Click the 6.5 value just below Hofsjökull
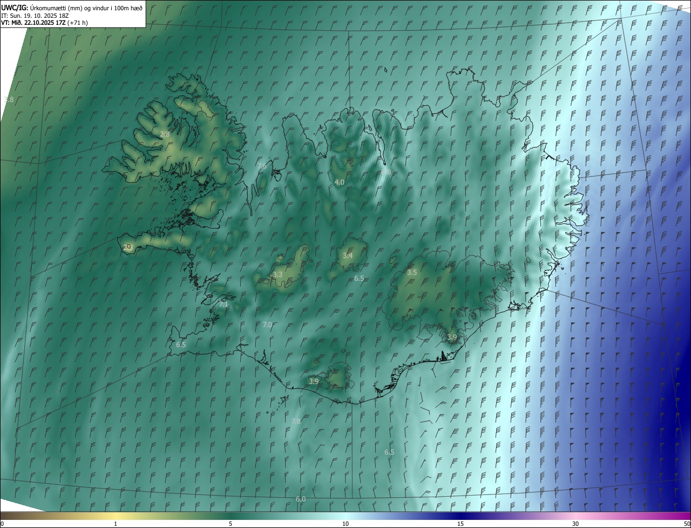Screen dimensions: 691x528 [x=359, y=279]
